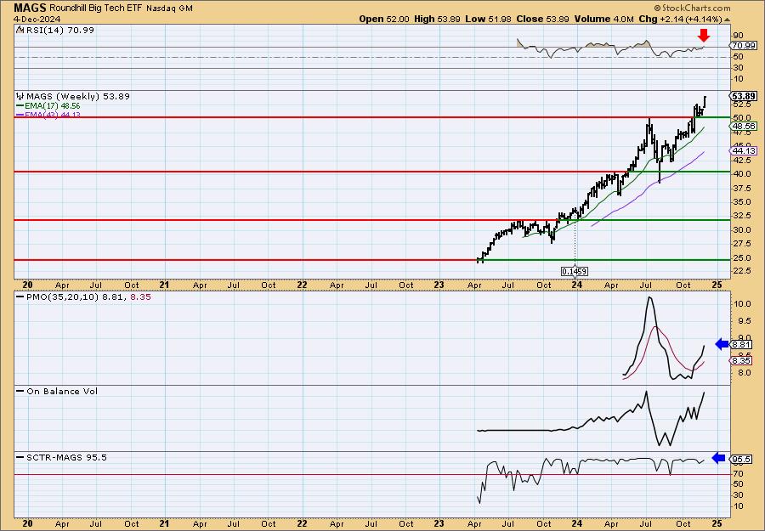Click the EMA(17) 48.56 legend text
This screenshot has height=531, width=765.
[x=53, y=106]
